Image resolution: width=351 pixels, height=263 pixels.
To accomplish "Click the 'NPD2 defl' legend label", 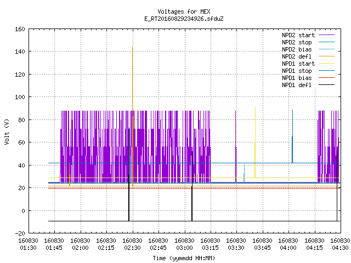I will 297,56.
